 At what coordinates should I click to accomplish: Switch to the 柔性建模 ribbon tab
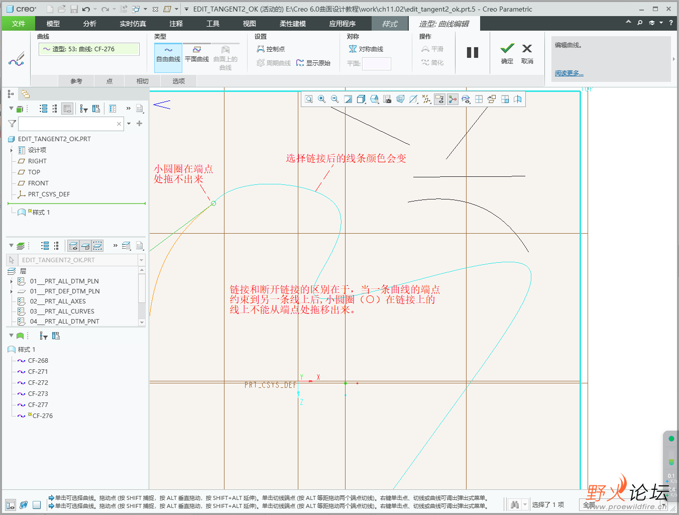pos(293,24)
